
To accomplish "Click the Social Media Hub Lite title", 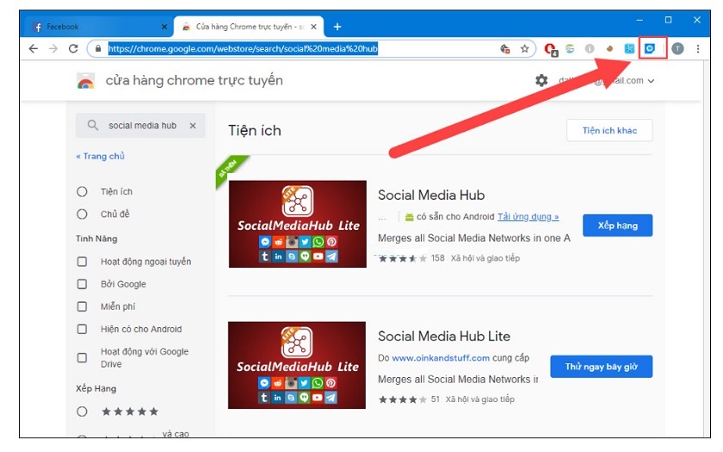I will 444,337.
